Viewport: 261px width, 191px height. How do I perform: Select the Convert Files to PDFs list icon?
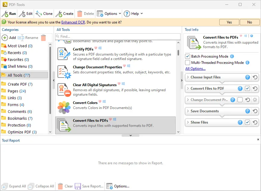64,125
